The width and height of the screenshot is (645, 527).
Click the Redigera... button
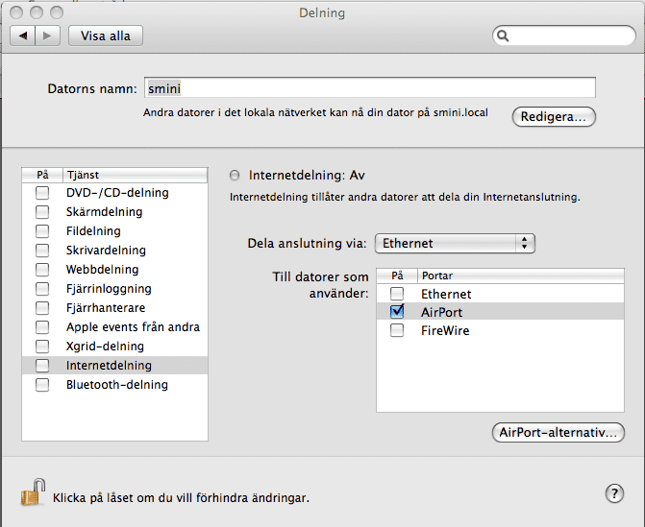coord(554,116)
